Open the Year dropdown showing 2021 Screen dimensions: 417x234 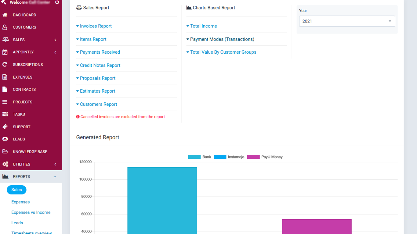pyautogui.click(x=347, y=21)
